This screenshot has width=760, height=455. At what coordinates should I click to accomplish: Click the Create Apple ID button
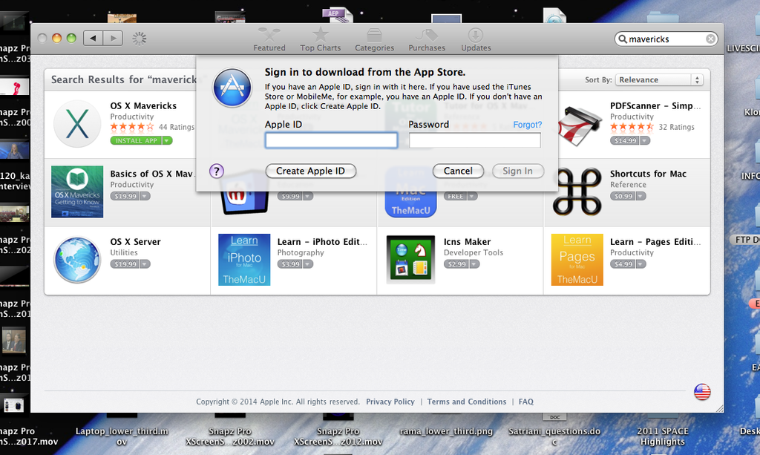pos(310,171)
